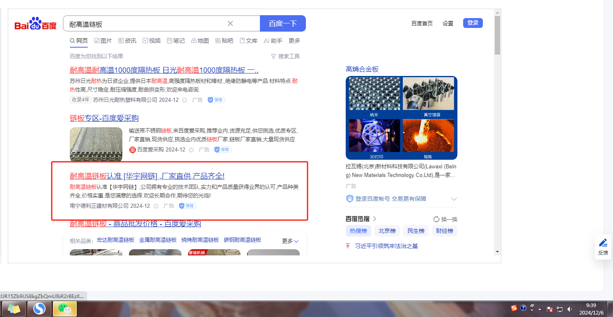Click 保障 badge on 南宁德利正建材 result

[187, 206]
